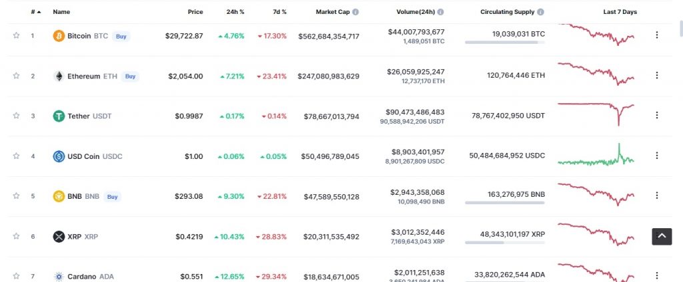Click the page vertical scrollbar thumb
The image size is (683, 282).
(x=681, y=28)
